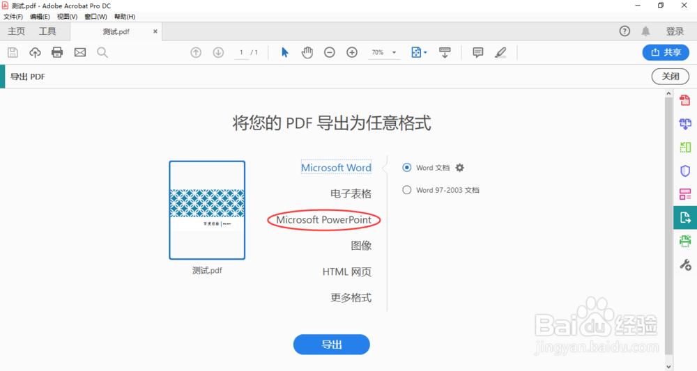Click active Export PDF sidebar icon

[x=685, y=217]
